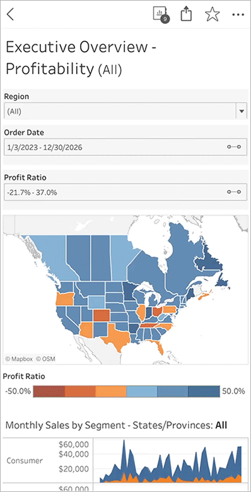The height and width of the screenshot is (492, 251).
Task: Tap the back arrow icon
Action: (x=10, y=15)
